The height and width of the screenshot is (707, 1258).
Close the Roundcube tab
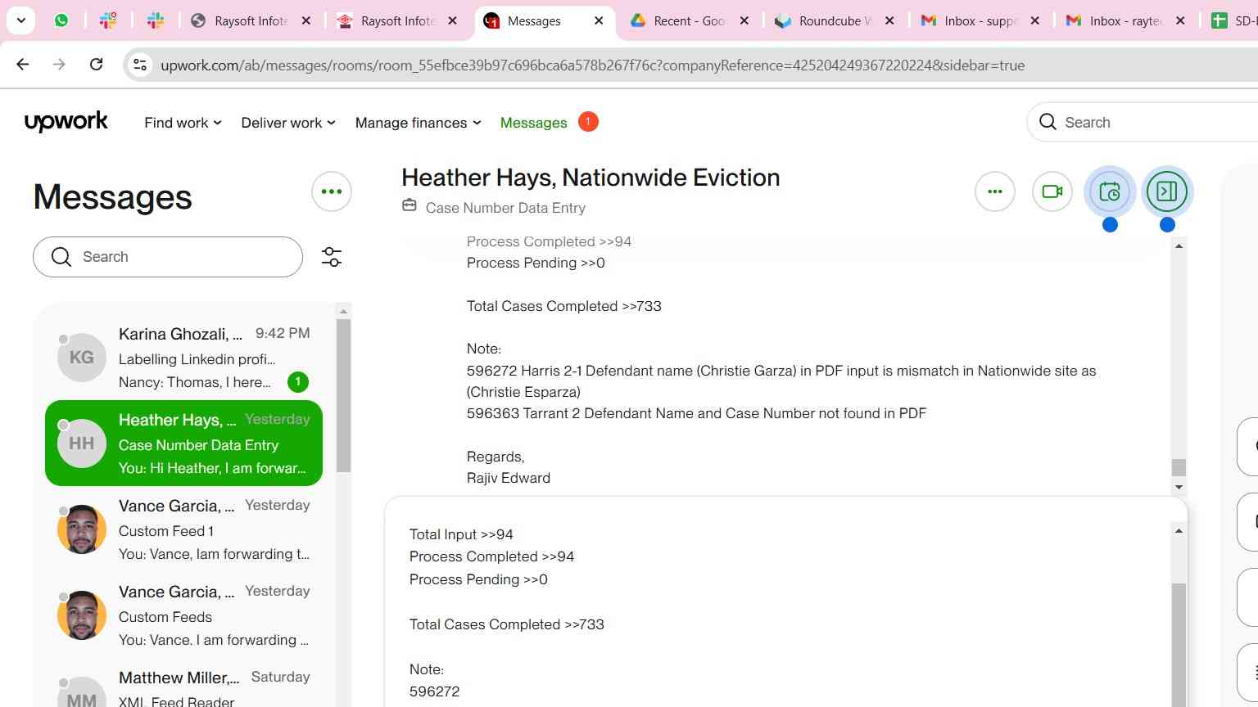point(890,20)
